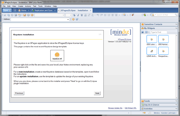Click the Save disk icon in toolbar
This screenshot has height=116, width=180.
[25, 15]
